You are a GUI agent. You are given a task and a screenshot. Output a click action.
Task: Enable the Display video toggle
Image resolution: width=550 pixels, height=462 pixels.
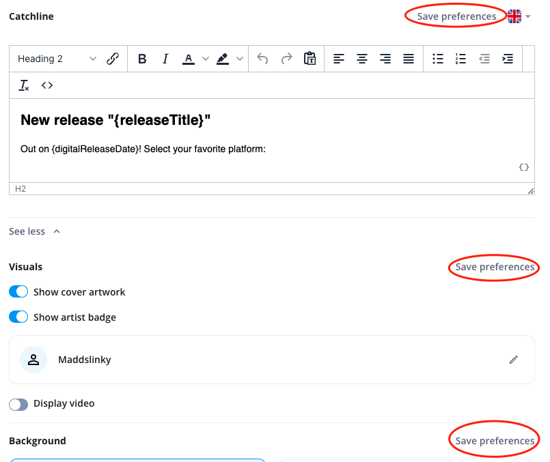click(x=18, y=404)
